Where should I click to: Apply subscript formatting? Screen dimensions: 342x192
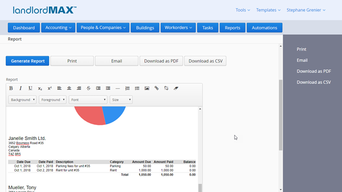pos(40,88)
